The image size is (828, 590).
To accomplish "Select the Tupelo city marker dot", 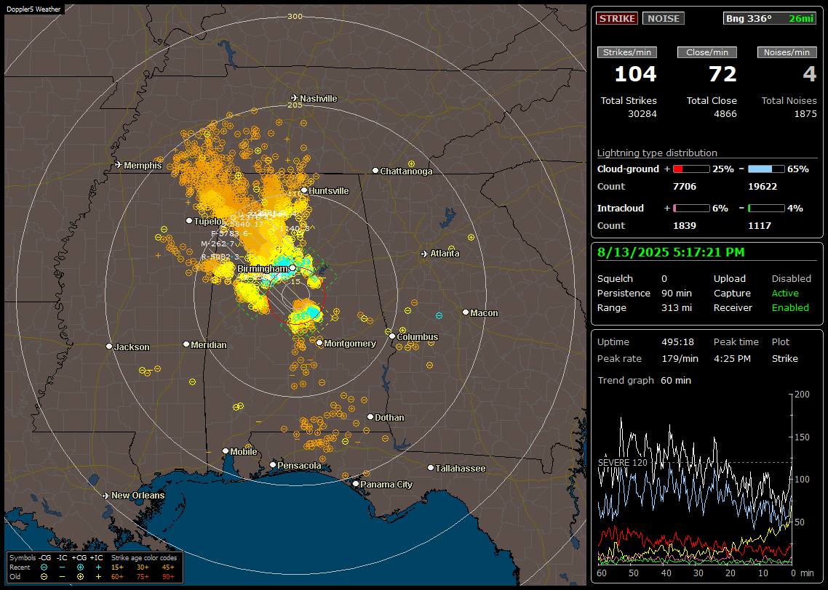I will point(189,221).
